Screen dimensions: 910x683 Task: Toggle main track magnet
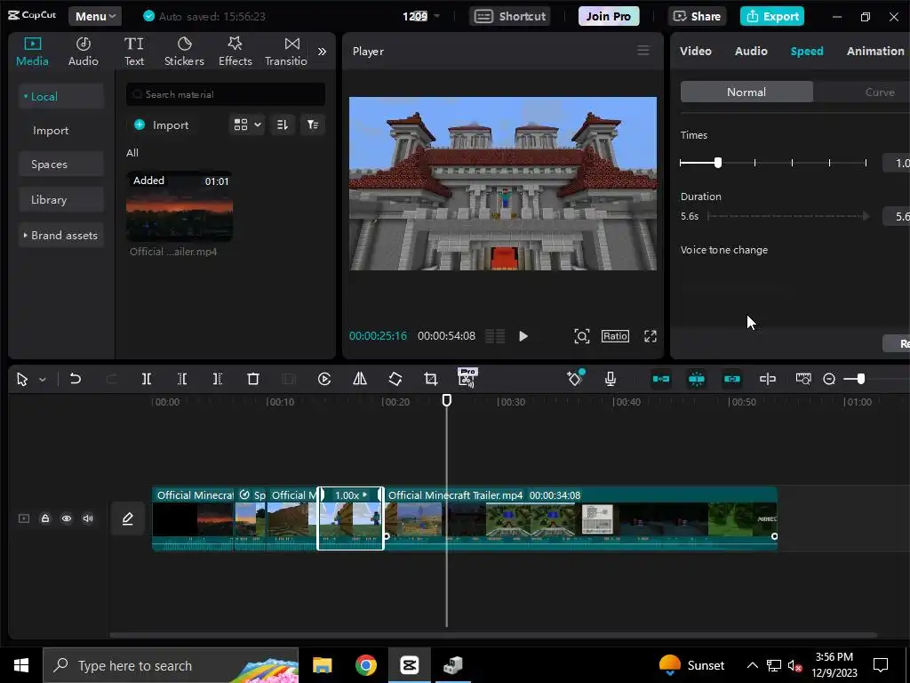coord(661,379)
